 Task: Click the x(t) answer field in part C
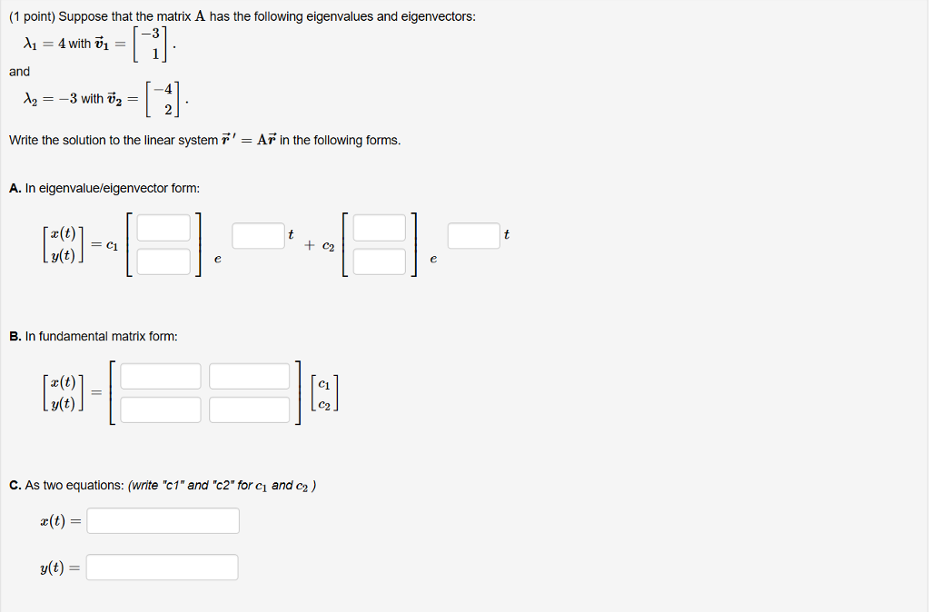(x=163, y=520)
